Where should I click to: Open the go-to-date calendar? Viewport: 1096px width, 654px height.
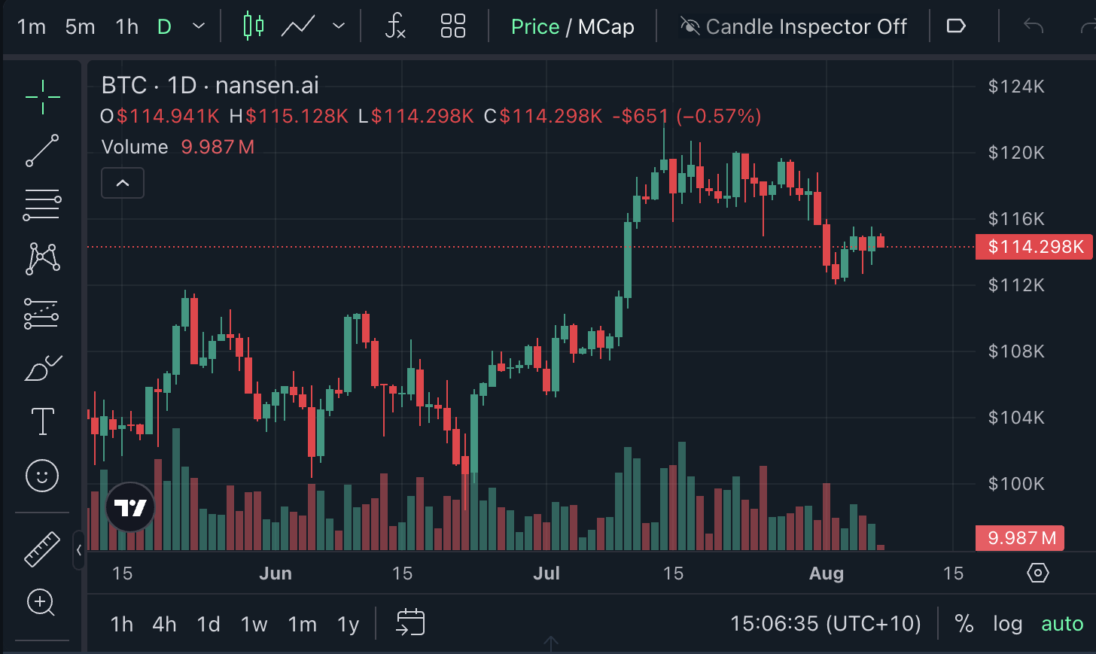click(x=409, y=623)
